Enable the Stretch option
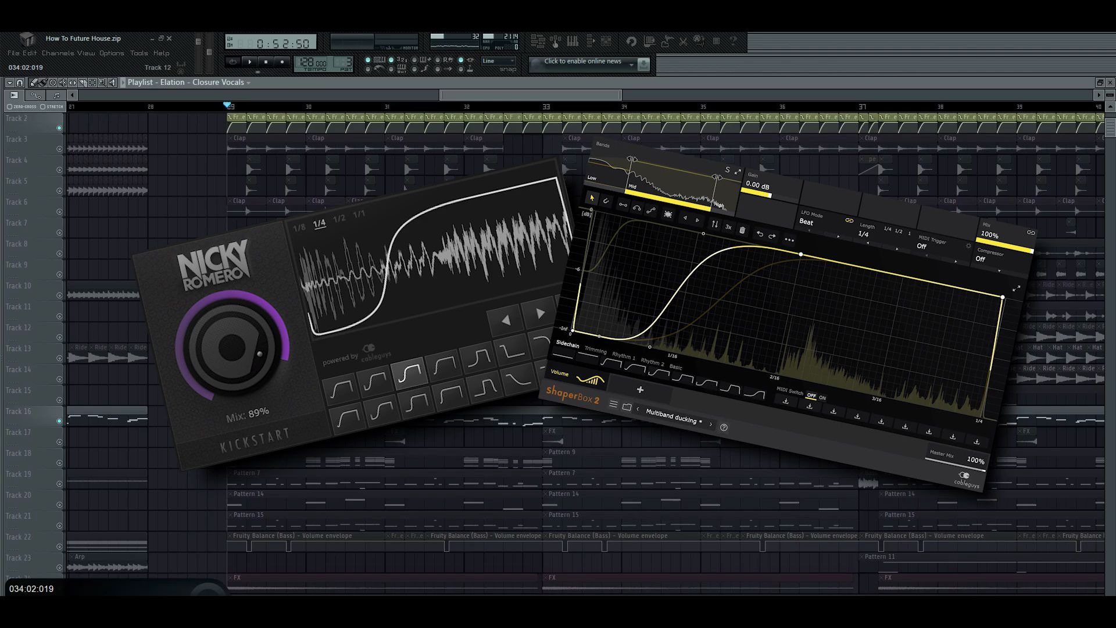This screenshot has height=628, width=1116. (43, 107)
